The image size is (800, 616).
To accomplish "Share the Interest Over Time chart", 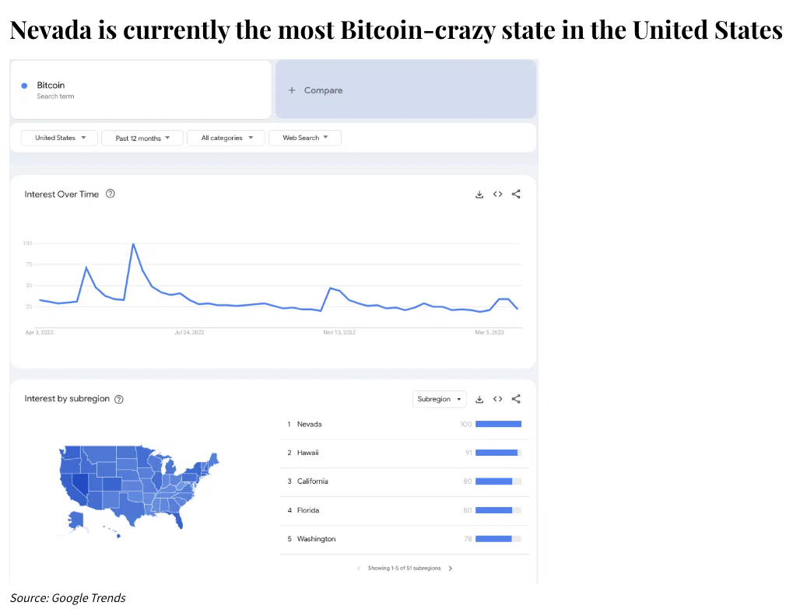I will (516, 194).
